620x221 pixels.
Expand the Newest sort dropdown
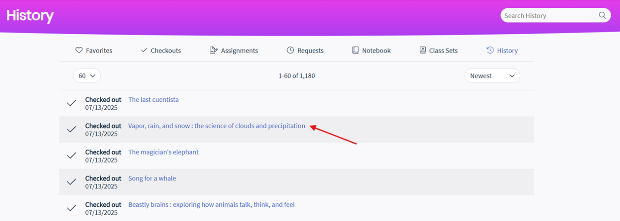(x=492, y=76)
